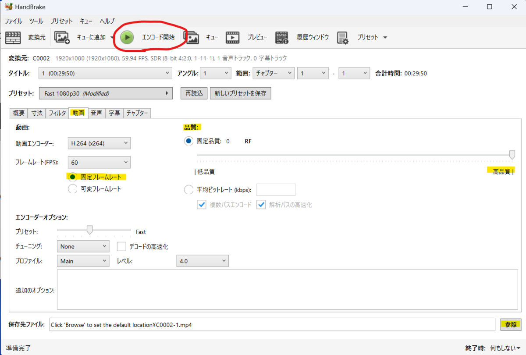Open the ツール menu
526x355 pixels.
coord(36,21)
